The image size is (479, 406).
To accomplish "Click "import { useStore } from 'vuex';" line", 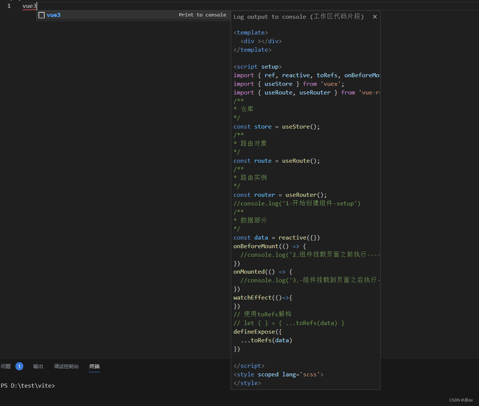I will click(289, 84).
